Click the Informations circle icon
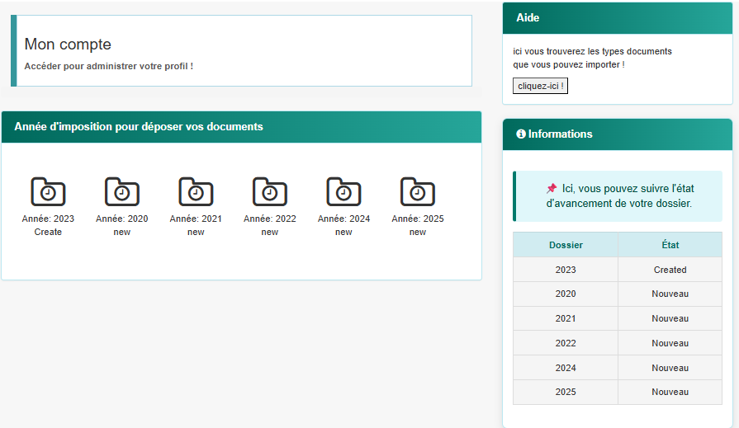The width and height of the screenshot is (739, 428). click(521, 134)
